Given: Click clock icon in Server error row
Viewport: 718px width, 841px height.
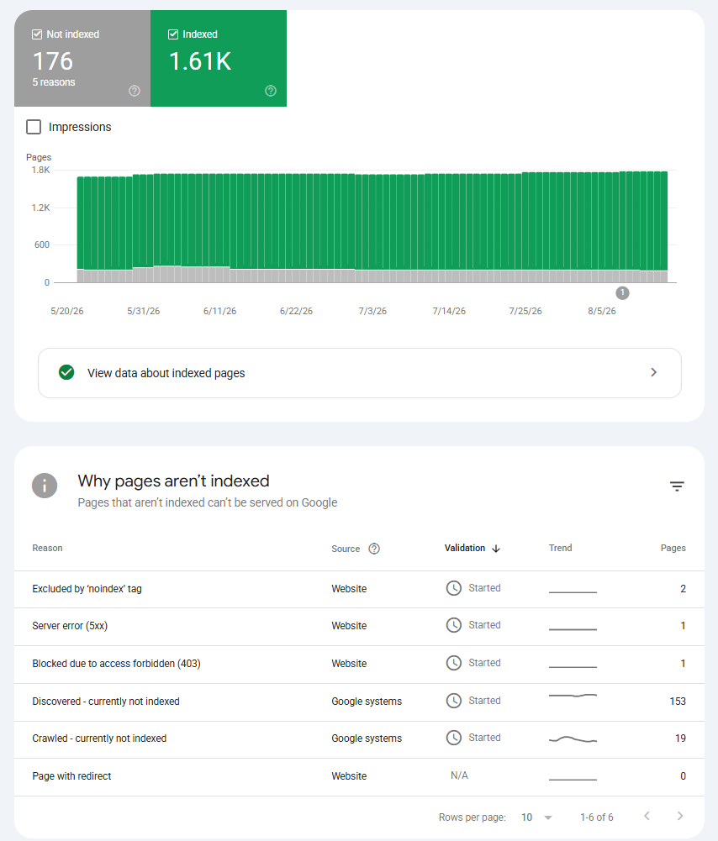Looking at the screenshot, I should (x=454, y=625).
